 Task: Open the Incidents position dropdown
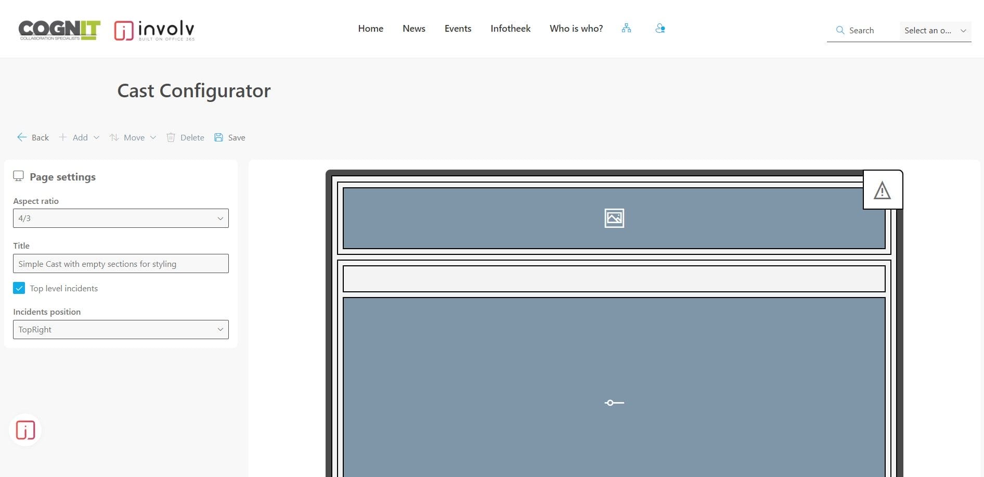pyautogui.click(x=121, y=330)
